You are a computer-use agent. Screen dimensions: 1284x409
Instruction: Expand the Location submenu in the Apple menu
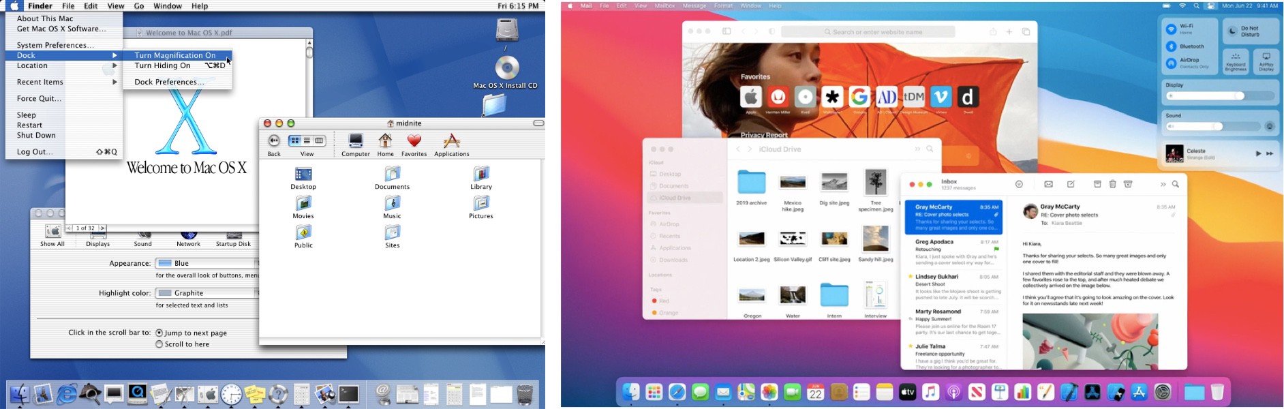pyautogui.click(x=64, y=65)
